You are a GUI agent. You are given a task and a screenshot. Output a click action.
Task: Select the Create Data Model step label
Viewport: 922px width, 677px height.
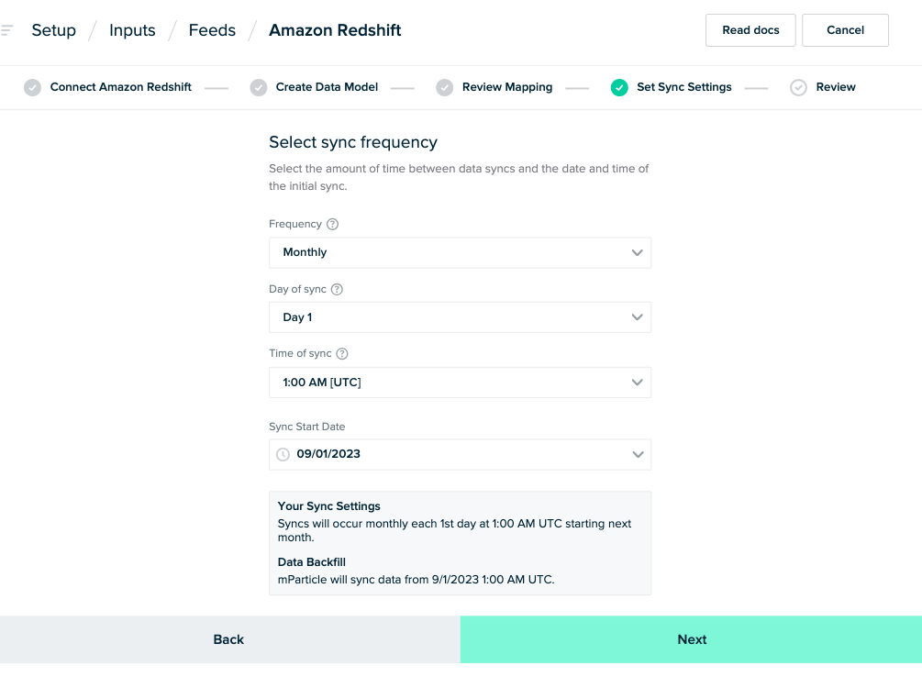pyautogui.click(x=327, y=87)
